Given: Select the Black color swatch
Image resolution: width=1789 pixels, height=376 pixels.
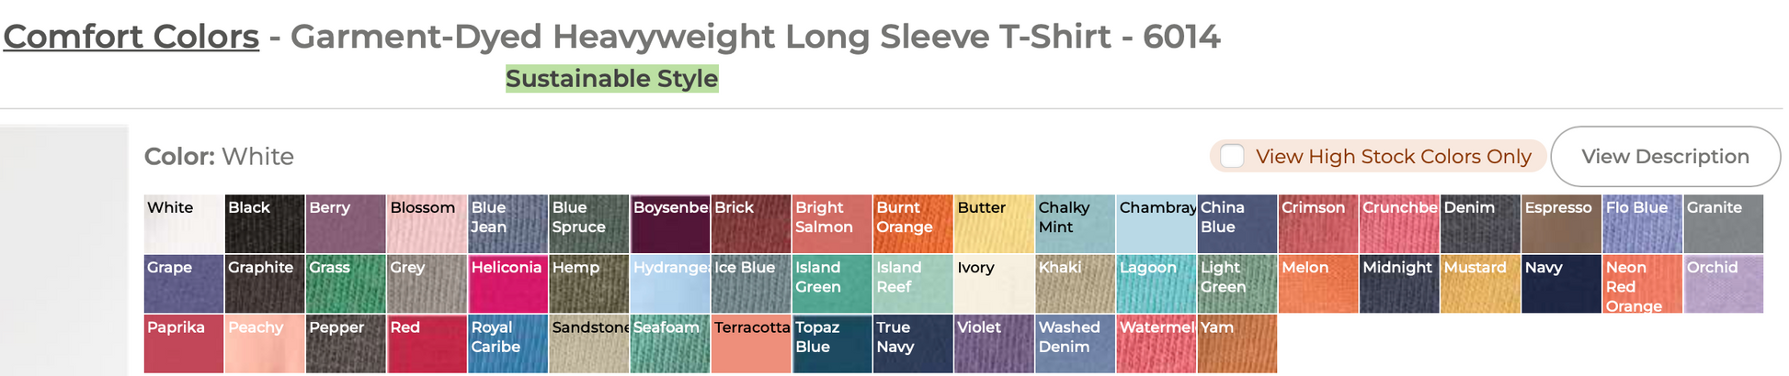Looking at the screenshot, I should pyautogui.click(x=265, y=224).
